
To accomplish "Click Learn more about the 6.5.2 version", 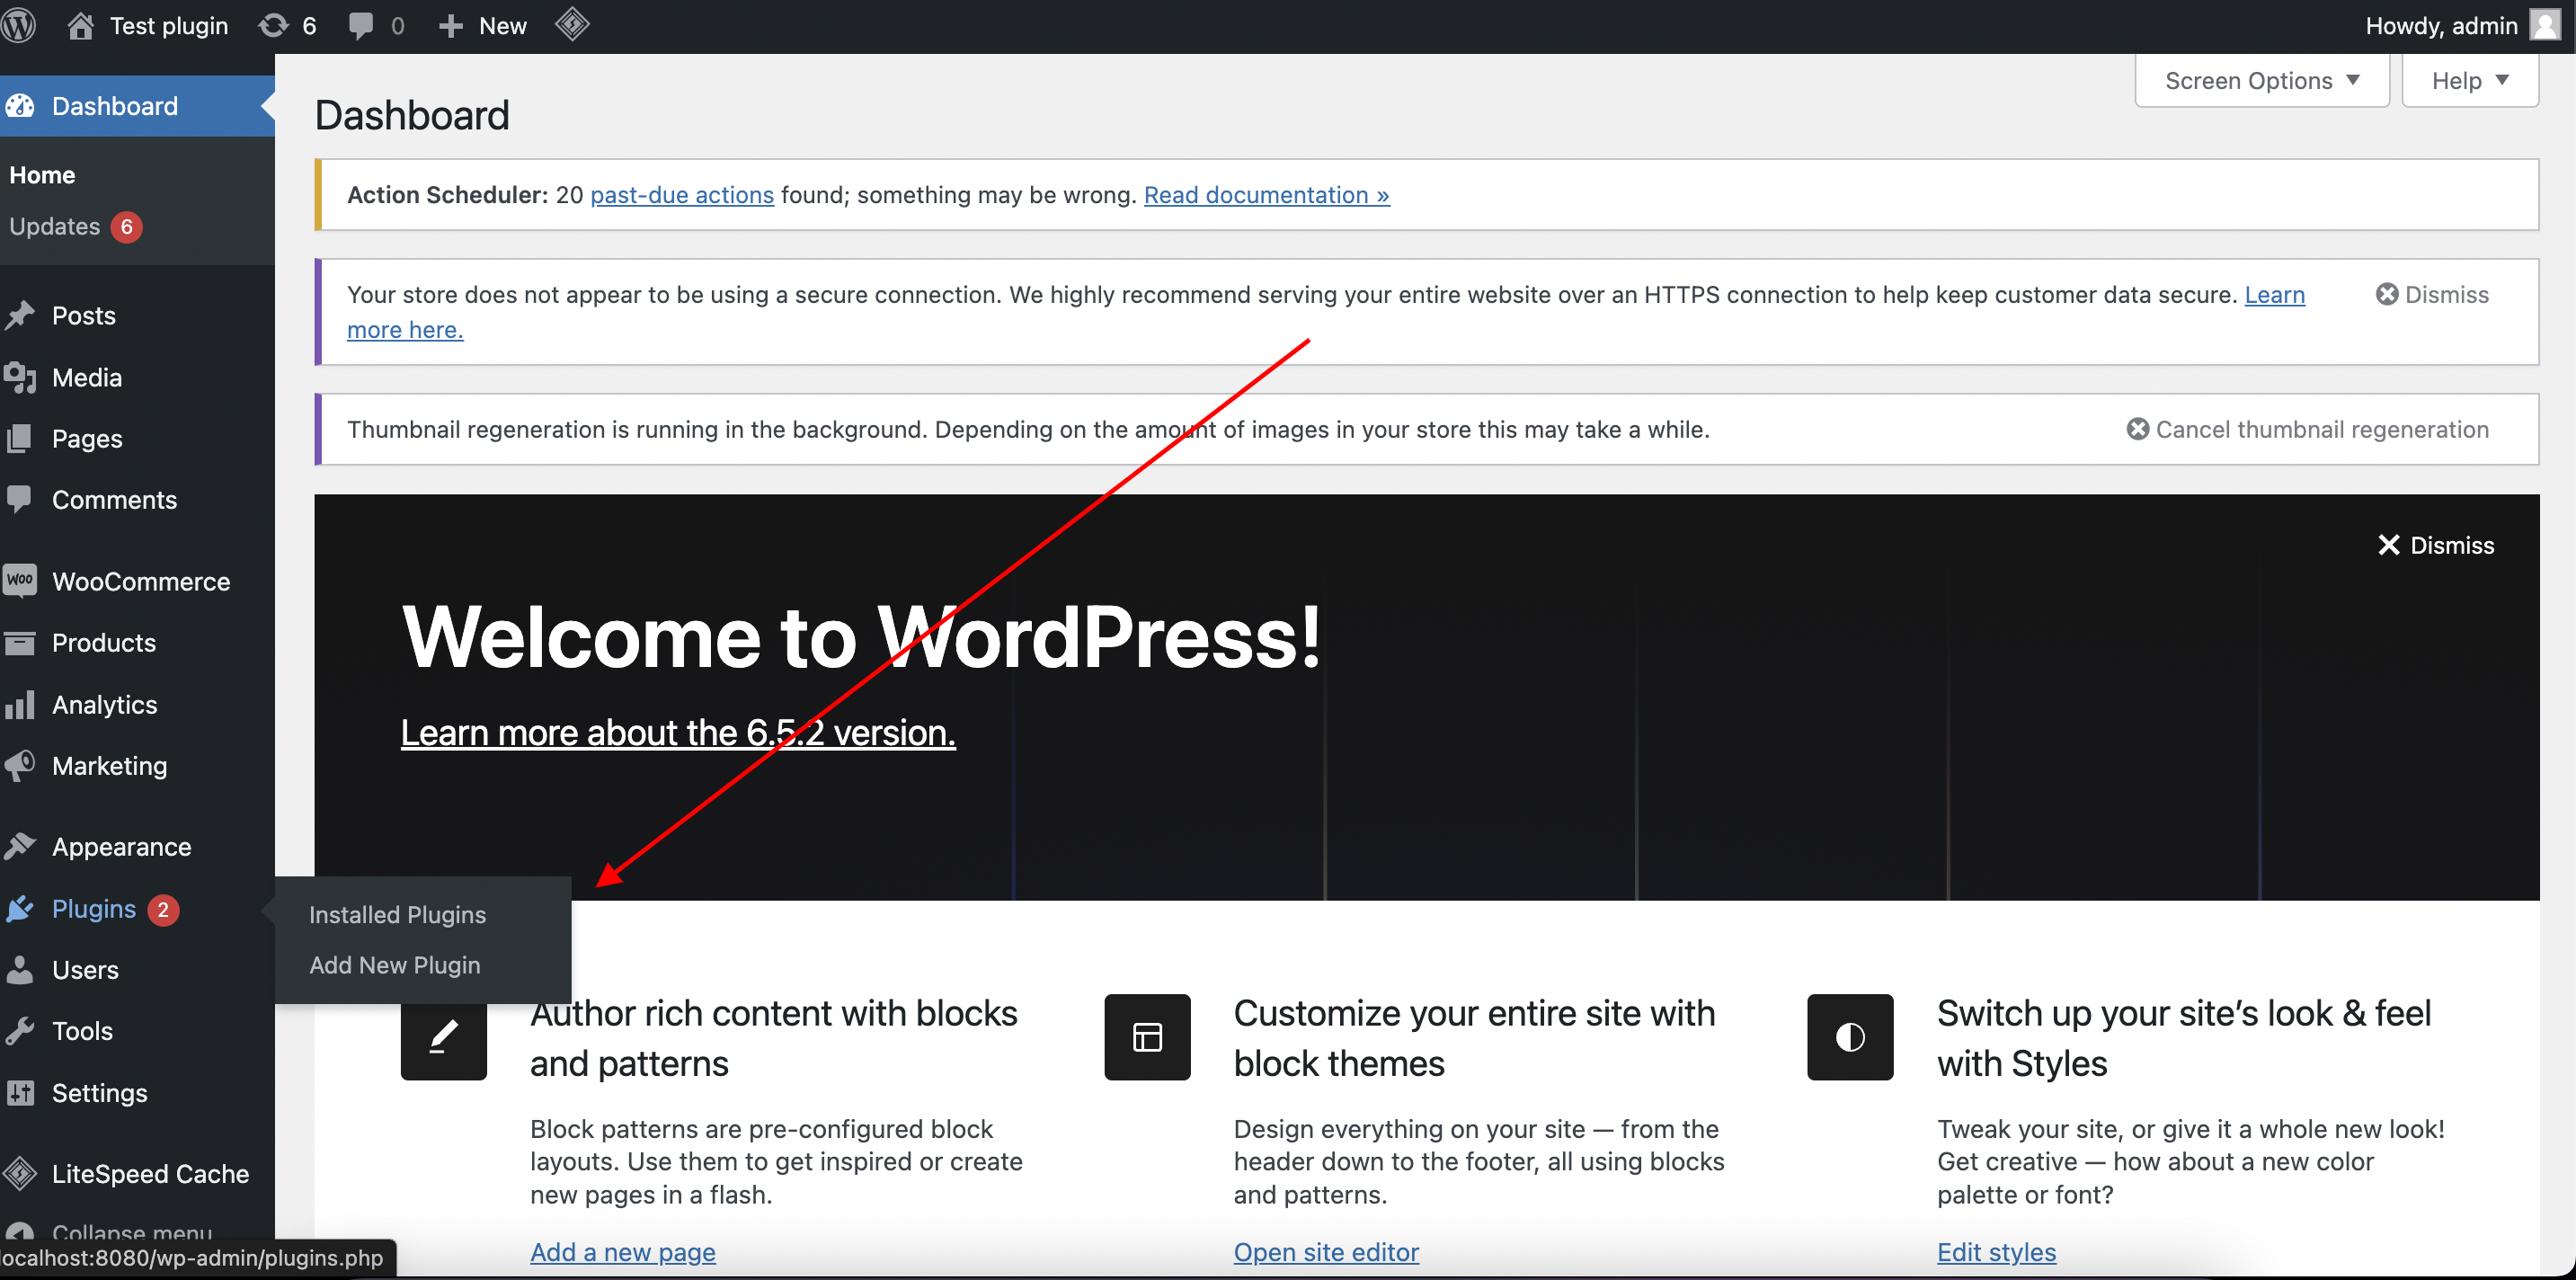I will coord(678,733).
